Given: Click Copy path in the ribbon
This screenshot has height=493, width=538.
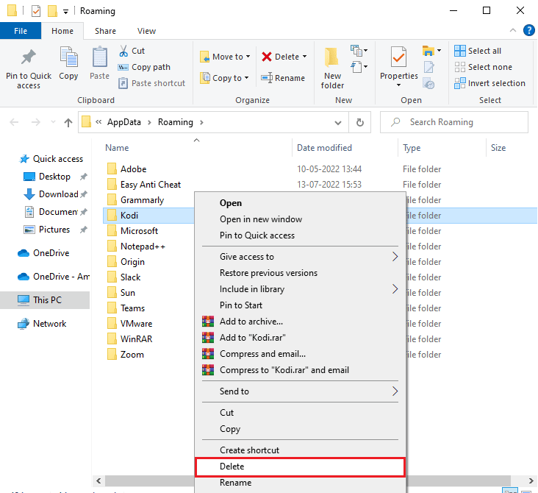Looking at the screenshot, I should 144,67.
